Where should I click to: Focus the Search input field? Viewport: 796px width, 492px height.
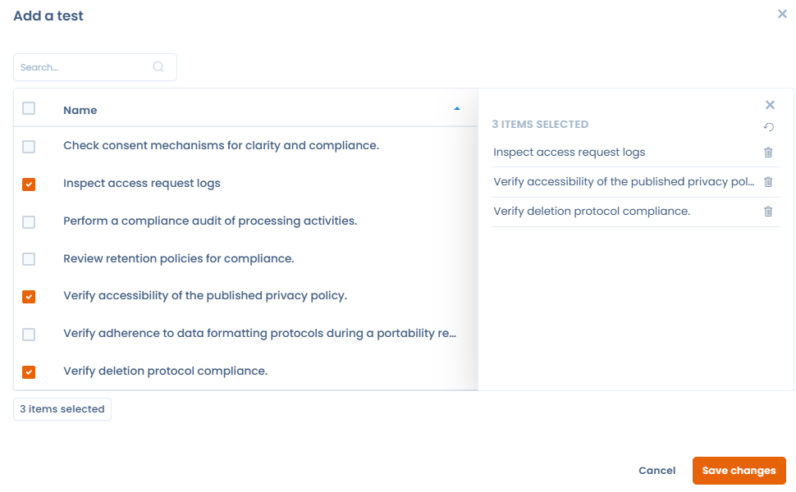pos(84,67)
